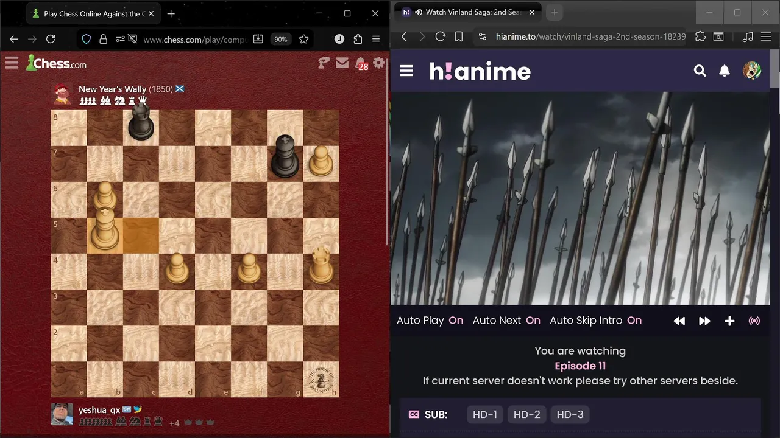Go back in the hianime browser window
The width and height of the screenshot is (780, 438).
(x=403, y=36)
